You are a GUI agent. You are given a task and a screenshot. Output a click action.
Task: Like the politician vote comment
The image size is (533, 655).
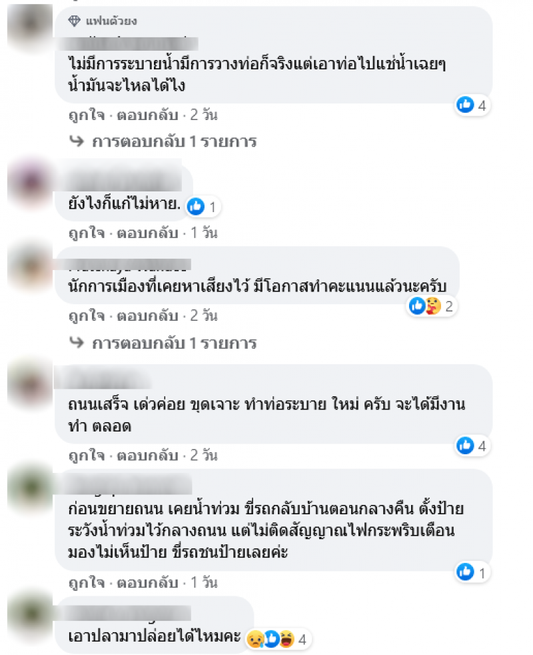[x=87, y=315]
